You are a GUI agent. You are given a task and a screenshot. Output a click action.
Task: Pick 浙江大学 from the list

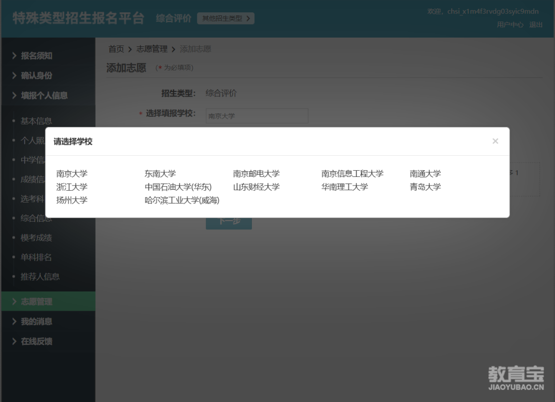pos(72,187)
